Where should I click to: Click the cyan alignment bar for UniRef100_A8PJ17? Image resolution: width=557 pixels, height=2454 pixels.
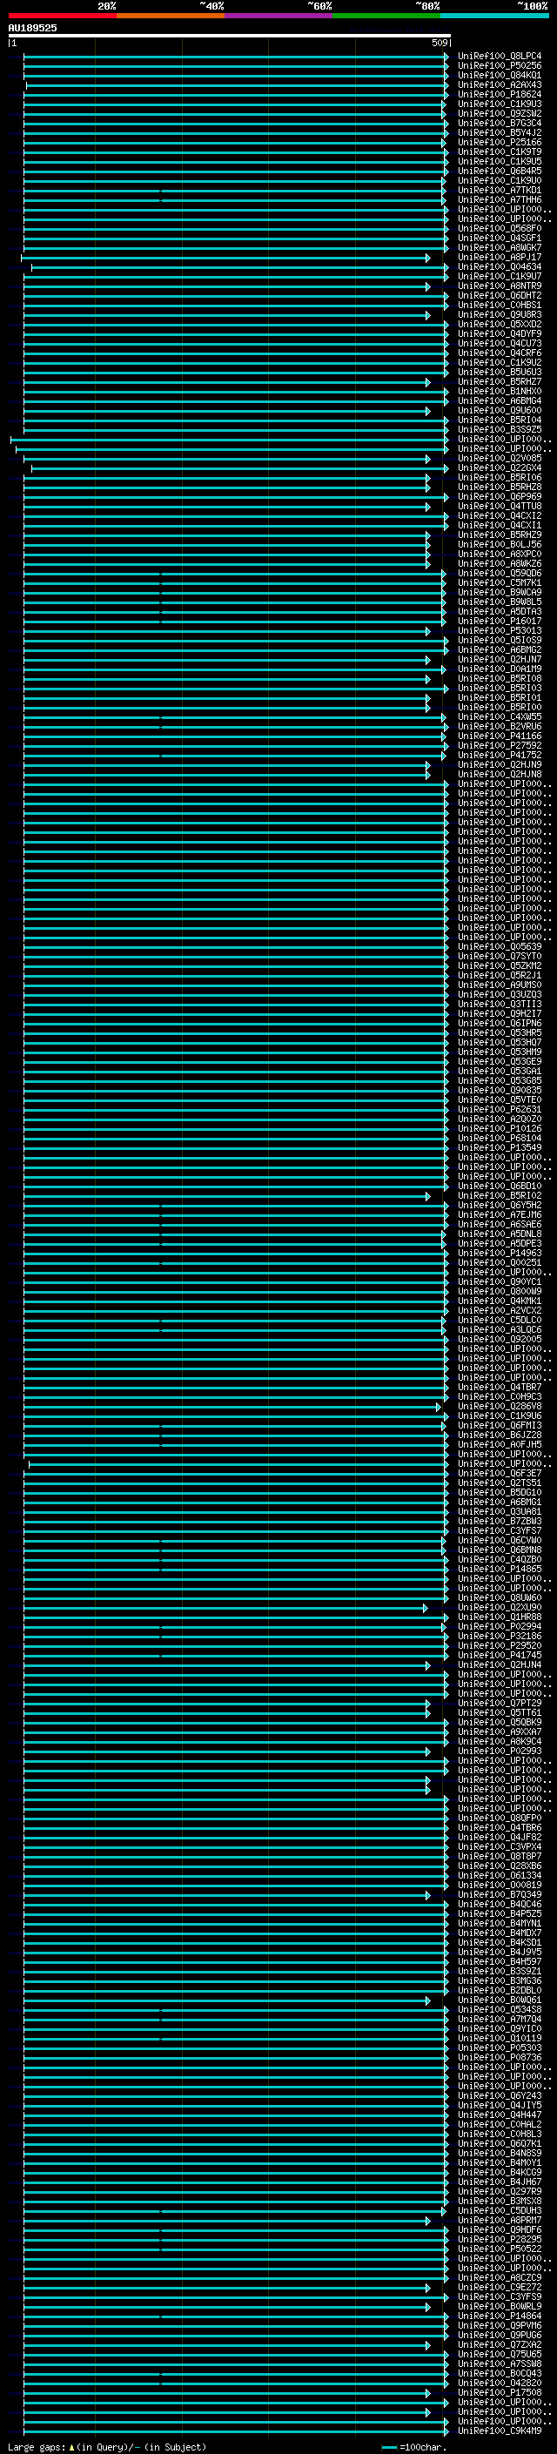pos(225,257)
